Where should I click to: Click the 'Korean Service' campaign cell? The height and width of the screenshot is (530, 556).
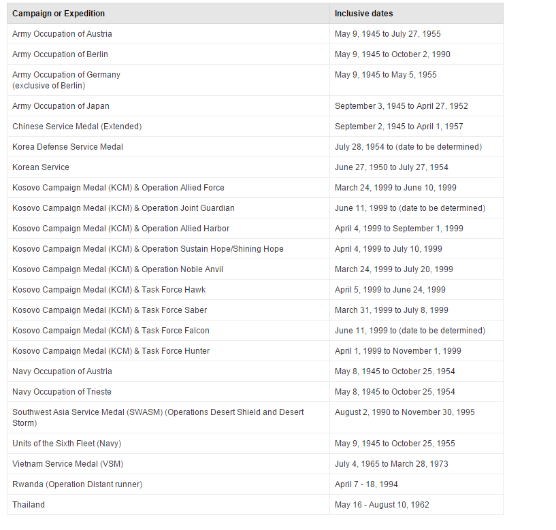41,167
